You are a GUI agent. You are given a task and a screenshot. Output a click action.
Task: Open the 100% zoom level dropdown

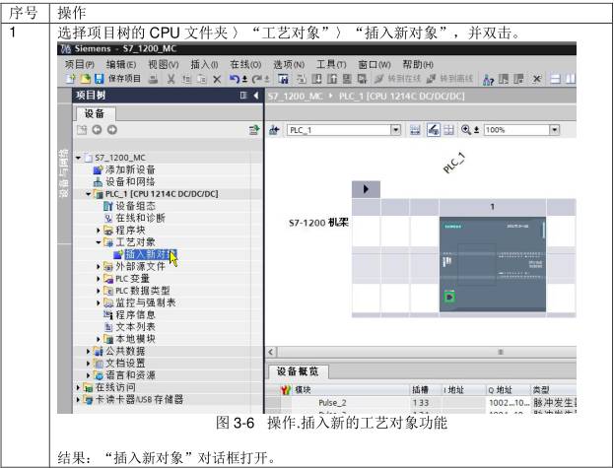554,129
